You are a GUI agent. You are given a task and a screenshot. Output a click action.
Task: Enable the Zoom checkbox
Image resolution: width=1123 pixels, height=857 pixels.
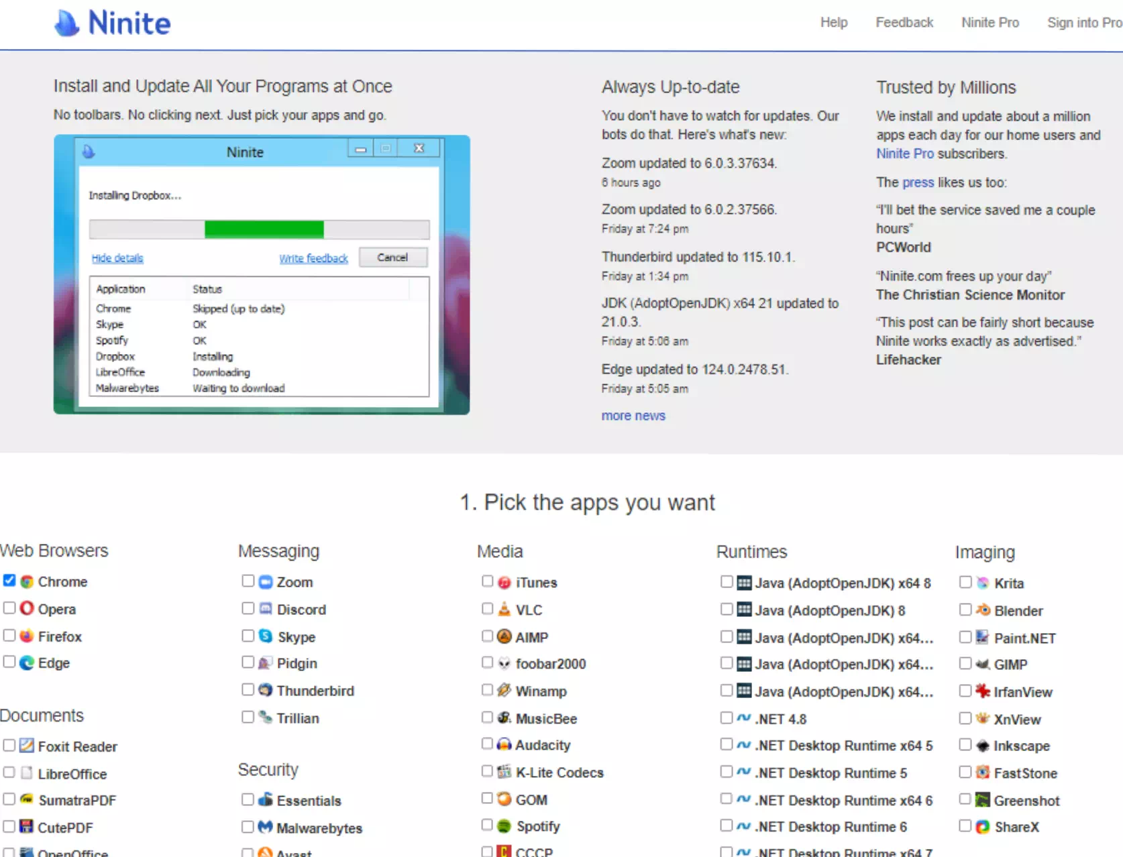pyautogui.click(x=248, y=581)
